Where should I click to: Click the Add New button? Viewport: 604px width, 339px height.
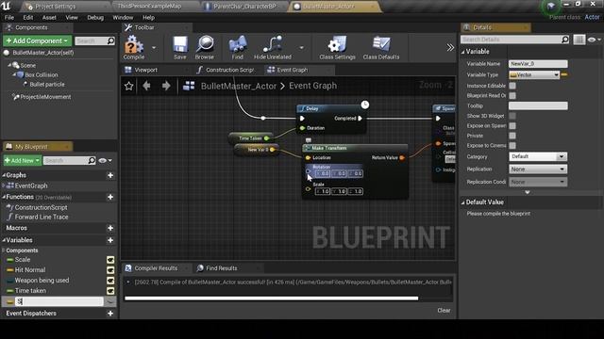click(x=22, y=160)
